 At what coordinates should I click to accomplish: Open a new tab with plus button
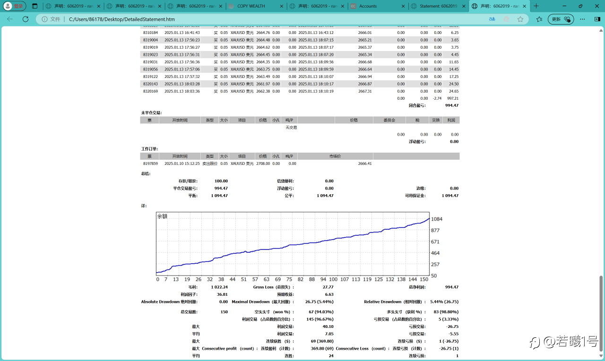pyautogui.click(x=536, y=6)
